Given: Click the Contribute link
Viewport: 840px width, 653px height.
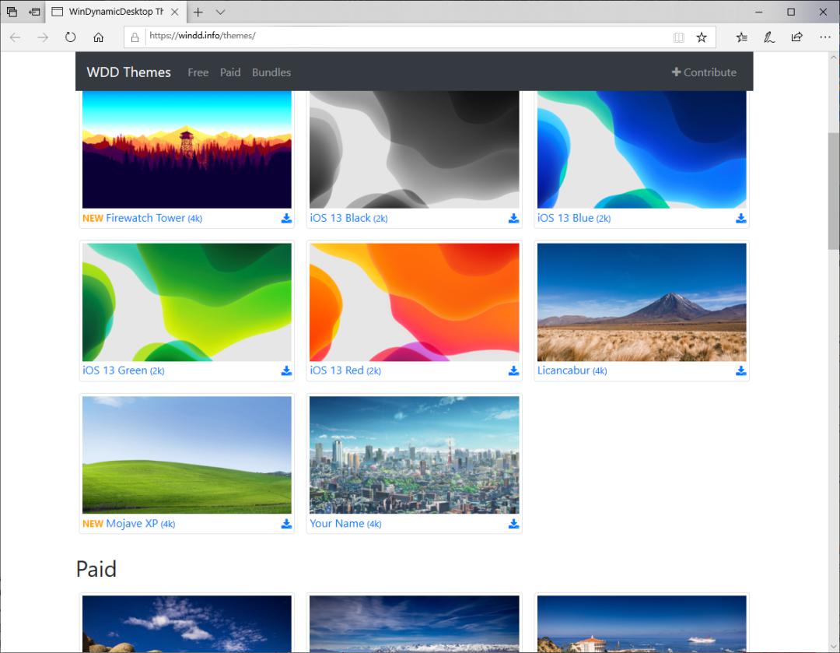Looking at the screenshot, I should [704, 72].
